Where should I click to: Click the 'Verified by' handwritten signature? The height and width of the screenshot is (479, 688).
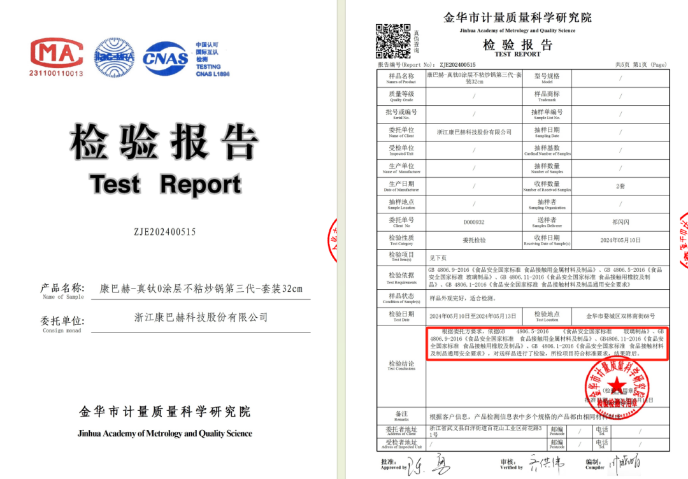(547, 463)
